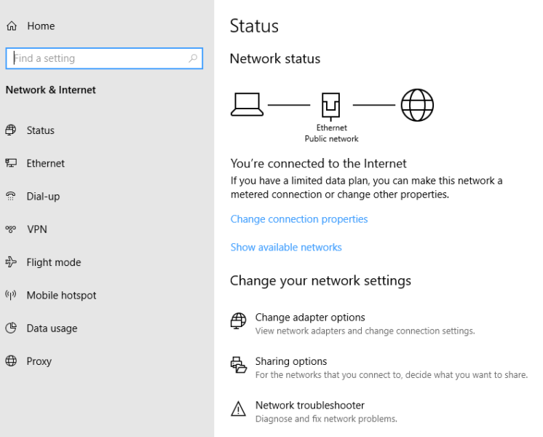Click the Flight mode airplane icon
543x437 pixels.
point(11,262)
